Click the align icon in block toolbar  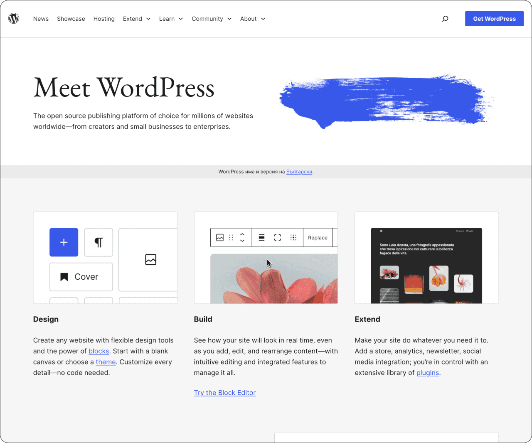[261, 238]
